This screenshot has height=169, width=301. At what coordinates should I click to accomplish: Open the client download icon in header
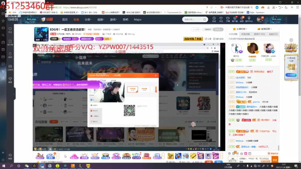[235, 19]
